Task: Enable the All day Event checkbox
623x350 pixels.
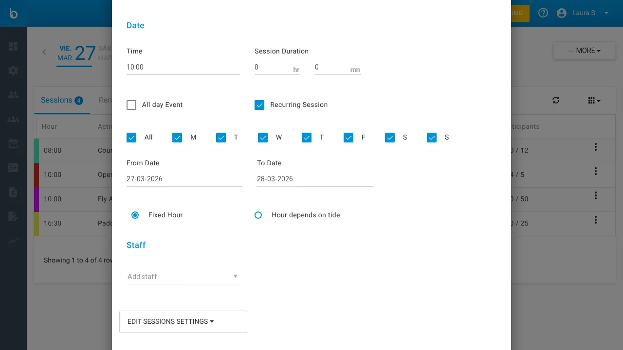Action: tap(131, 105)
